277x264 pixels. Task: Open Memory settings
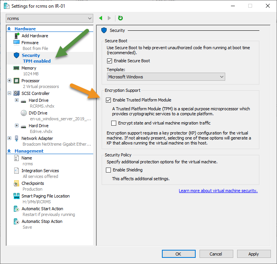[29, 68]
